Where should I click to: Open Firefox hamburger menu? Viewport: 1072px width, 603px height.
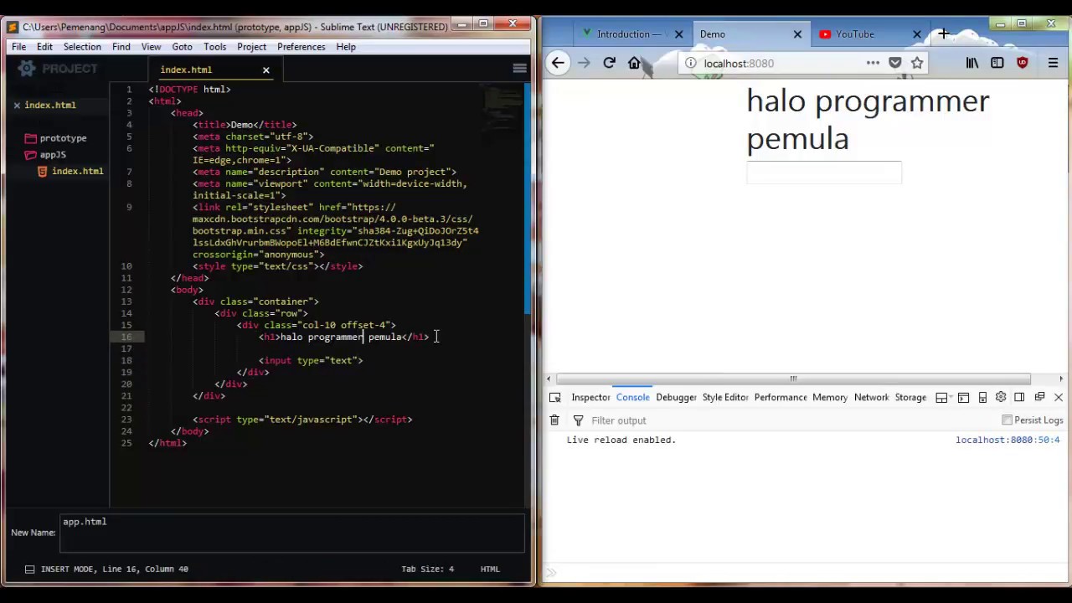tap(1053, 63)
